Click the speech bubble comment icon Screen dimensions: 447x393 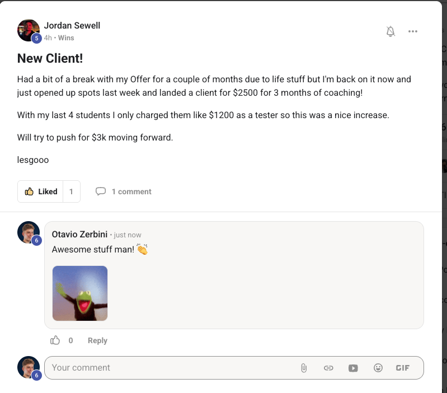coord(101,191)
